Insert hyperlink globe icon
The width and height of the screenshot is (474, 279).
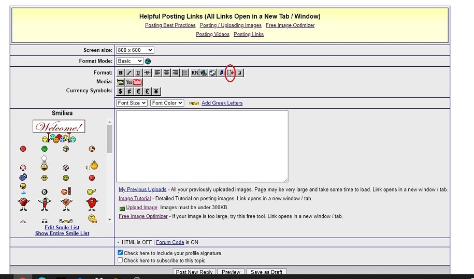204,73
